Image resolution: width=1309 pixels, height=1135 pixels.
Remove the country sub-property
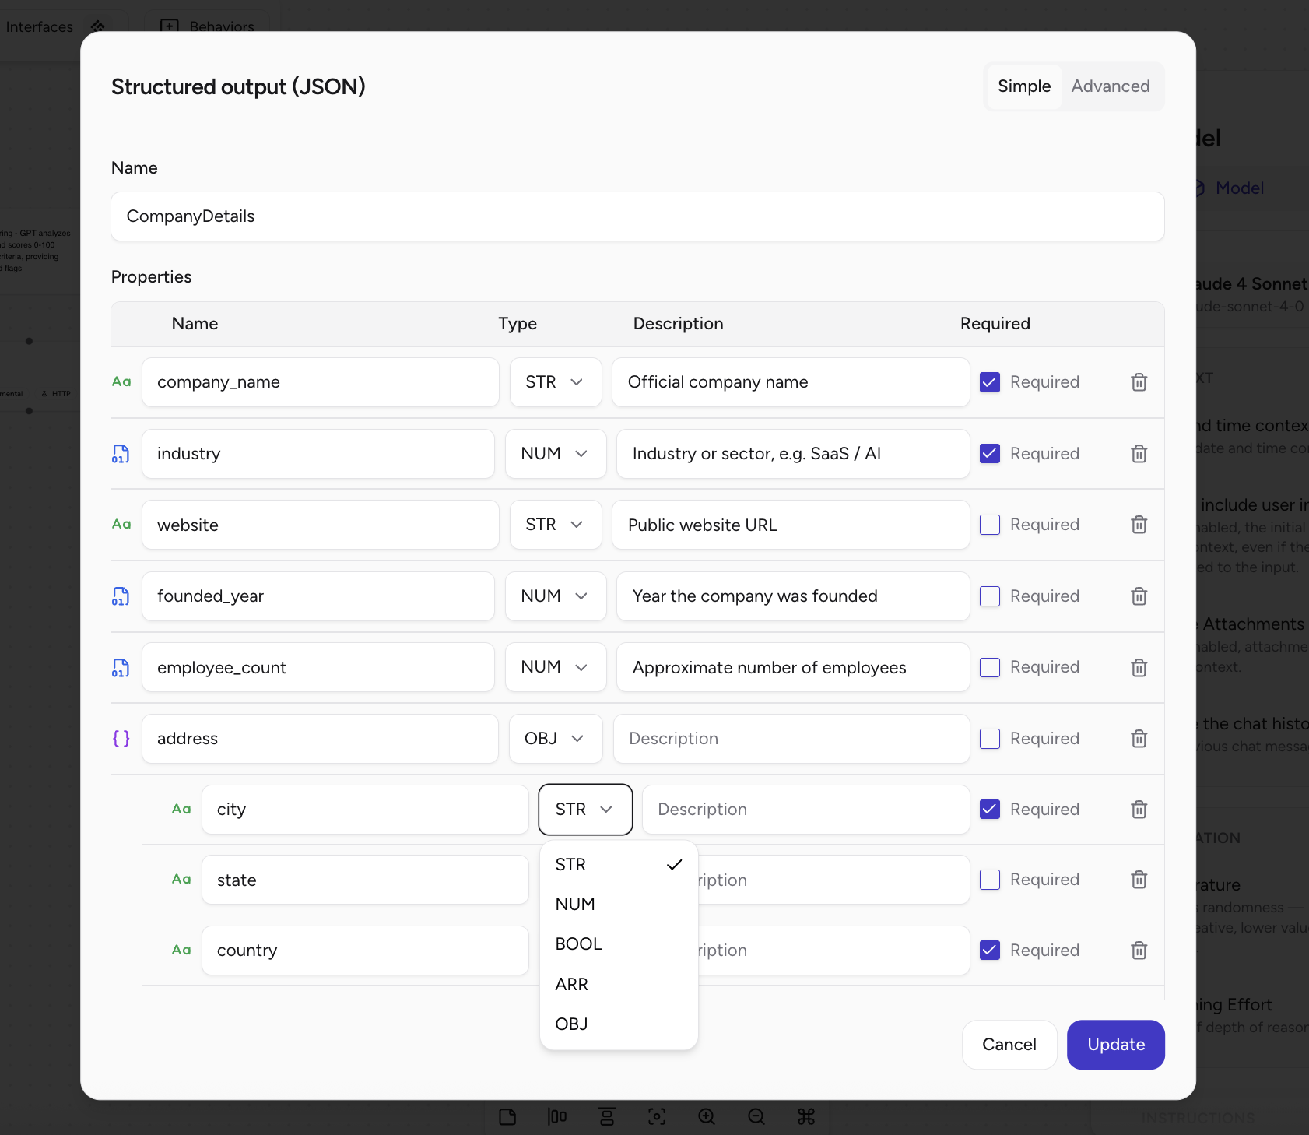pos(1139,951)
